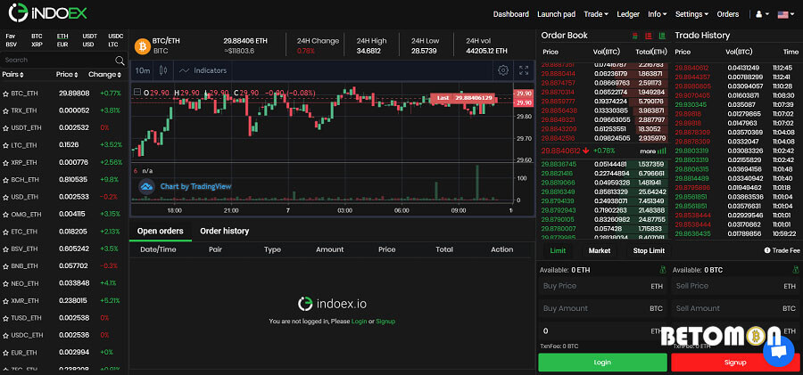The height and width of the screenshot is (375, 803).
Task: Open the chart Indicators menu
Action: 203,70
